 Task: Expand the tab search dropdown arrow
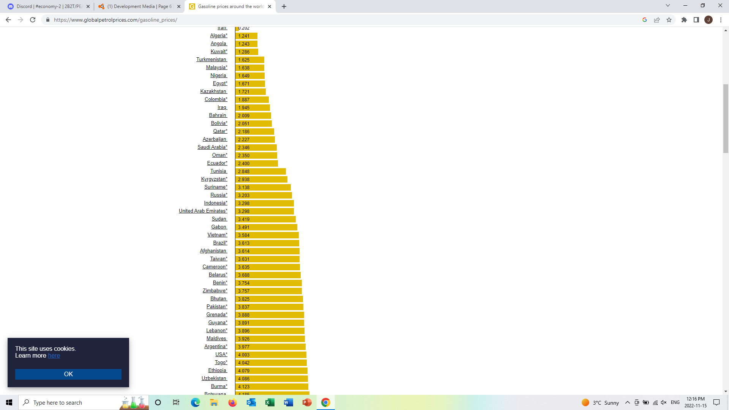click(668, 6)
